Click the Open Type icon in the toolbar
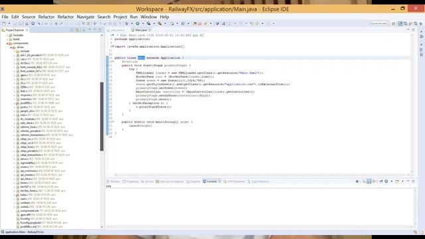Screen dimensions: 425x239 tap(195, 24)
